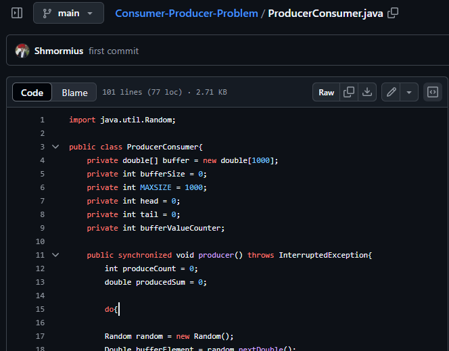Image resolution: width=449 pixels, height=351 pixels.
Task: Click the '101 lines (77 loc)' file info text
Action: click(x=142, y=92)
